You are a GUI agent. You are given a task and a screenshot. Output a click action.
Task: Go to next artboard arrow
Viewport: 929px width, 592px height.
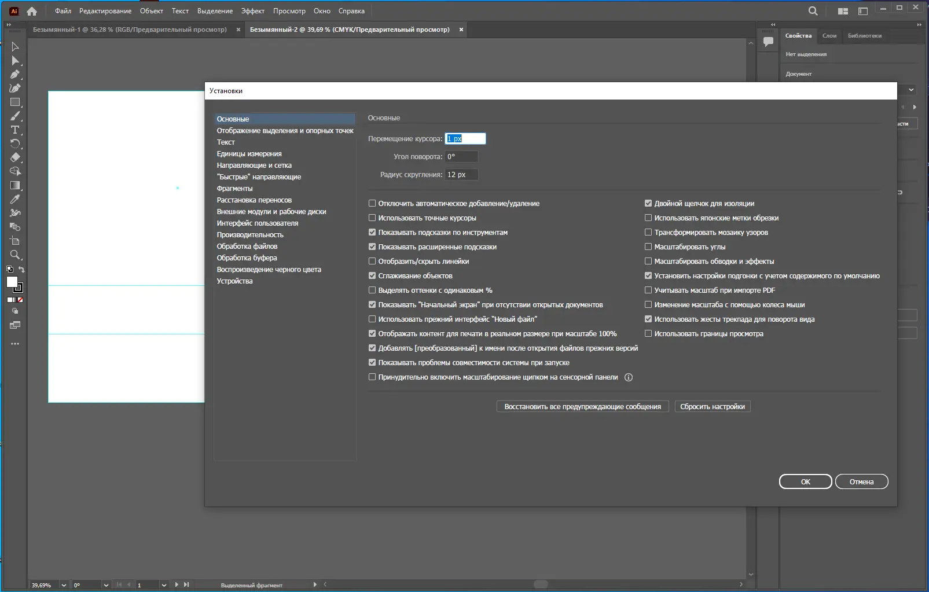click(177, 584)
